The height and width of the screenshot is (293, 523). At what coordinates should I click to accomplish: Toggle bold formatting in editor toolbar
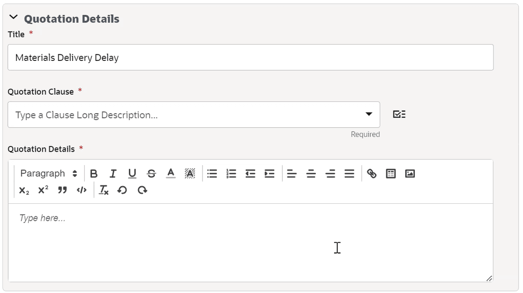(x=94, y=173)
